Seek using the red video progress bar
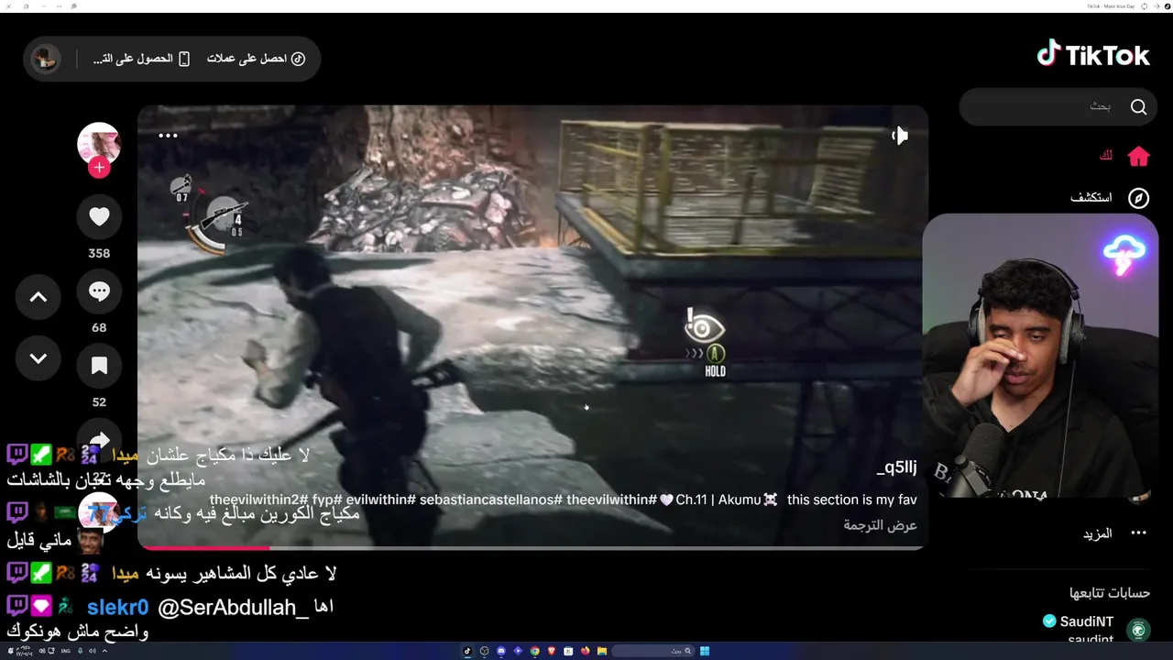Image resolution: width=1173 pixels, height=660 pixels. 532,548
